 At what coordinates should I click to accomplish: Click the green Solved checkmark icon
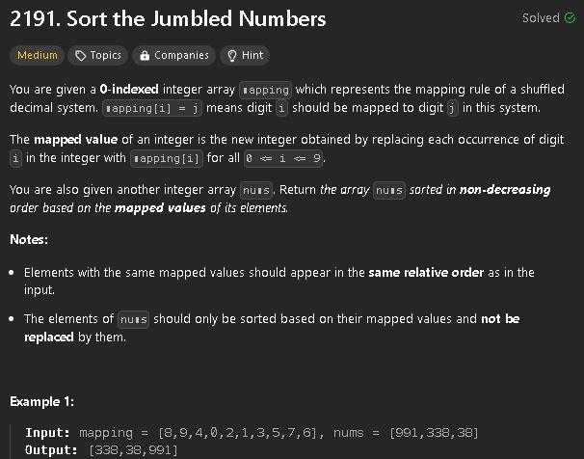coord(570,18)
